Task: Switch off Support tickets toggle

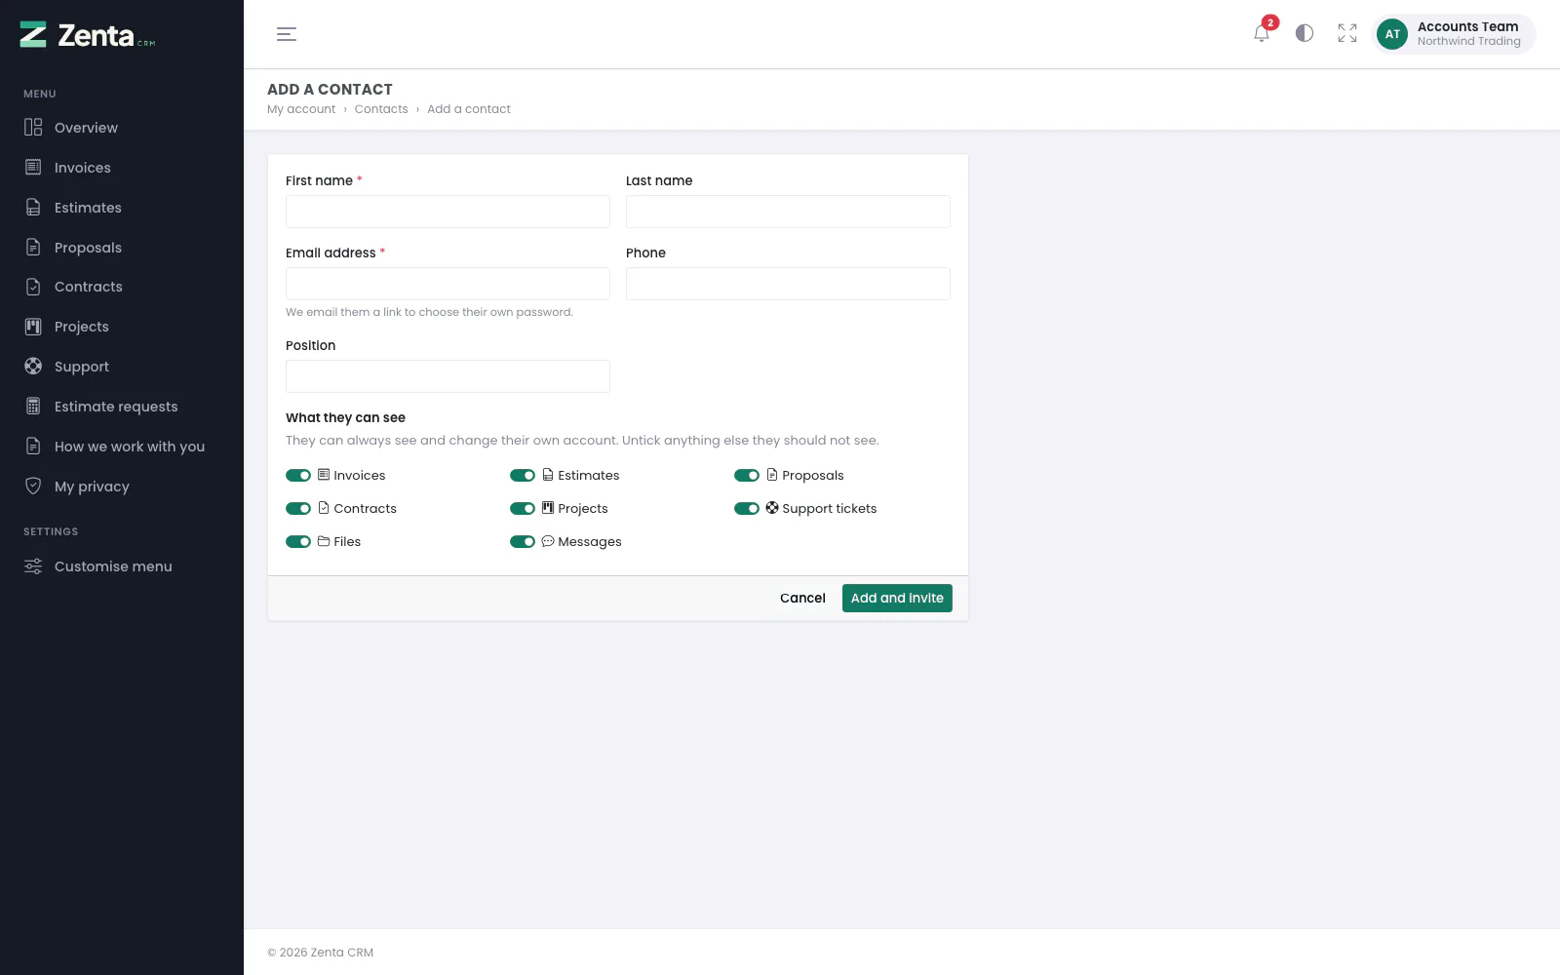Action: click(x=747, y=509)
